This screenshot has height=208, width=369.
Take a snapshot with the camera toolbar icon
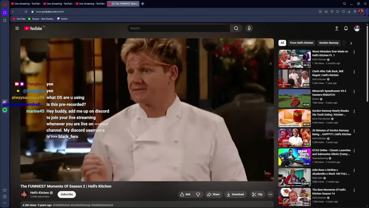326,12
